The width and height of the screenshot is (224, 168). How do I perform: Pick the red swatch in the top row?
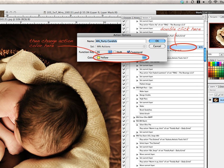point(209,63)
